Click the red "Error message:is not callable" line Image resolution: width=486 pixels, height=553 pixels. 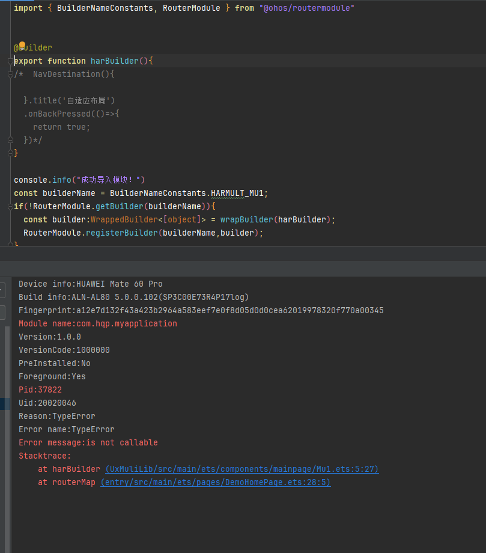[x=88, y=442]
